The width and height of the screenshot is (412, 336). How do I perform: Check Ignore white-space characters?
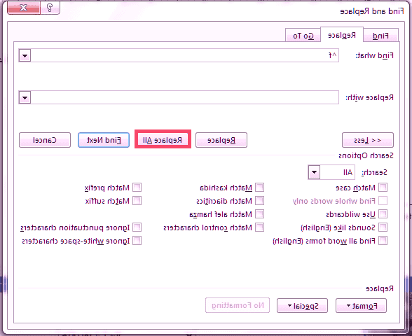pyautogui.click(x=137, y=241)
